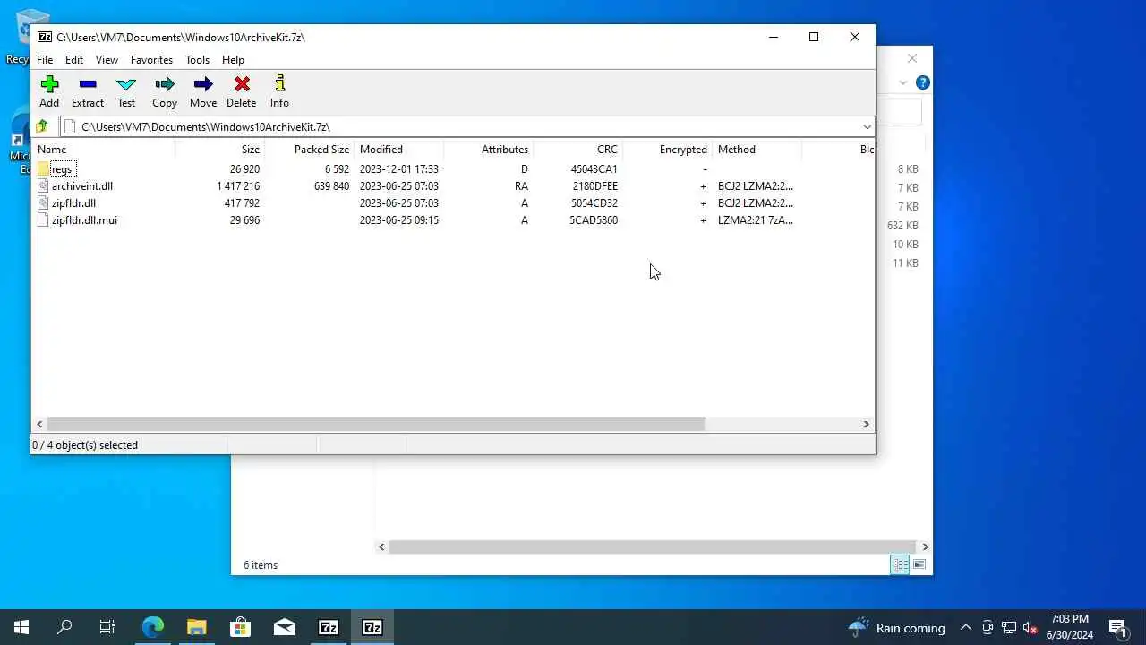Click the help icon in background window
The height and width of the screenshot is (645, 1146).
pos(923,82)
